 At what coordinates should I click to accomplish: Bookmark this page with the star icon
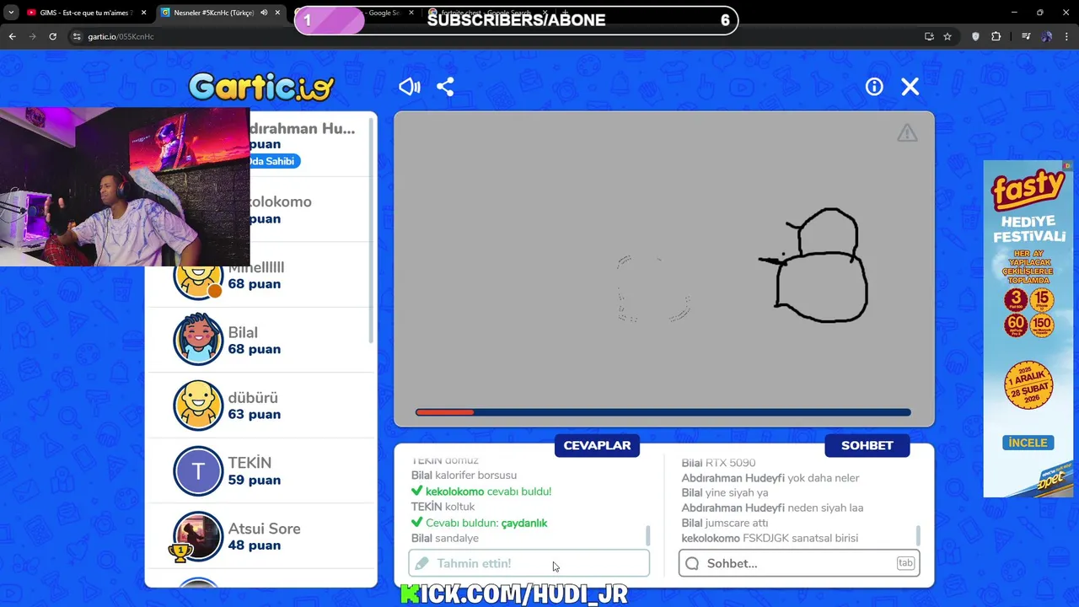[x=947, y=36]
